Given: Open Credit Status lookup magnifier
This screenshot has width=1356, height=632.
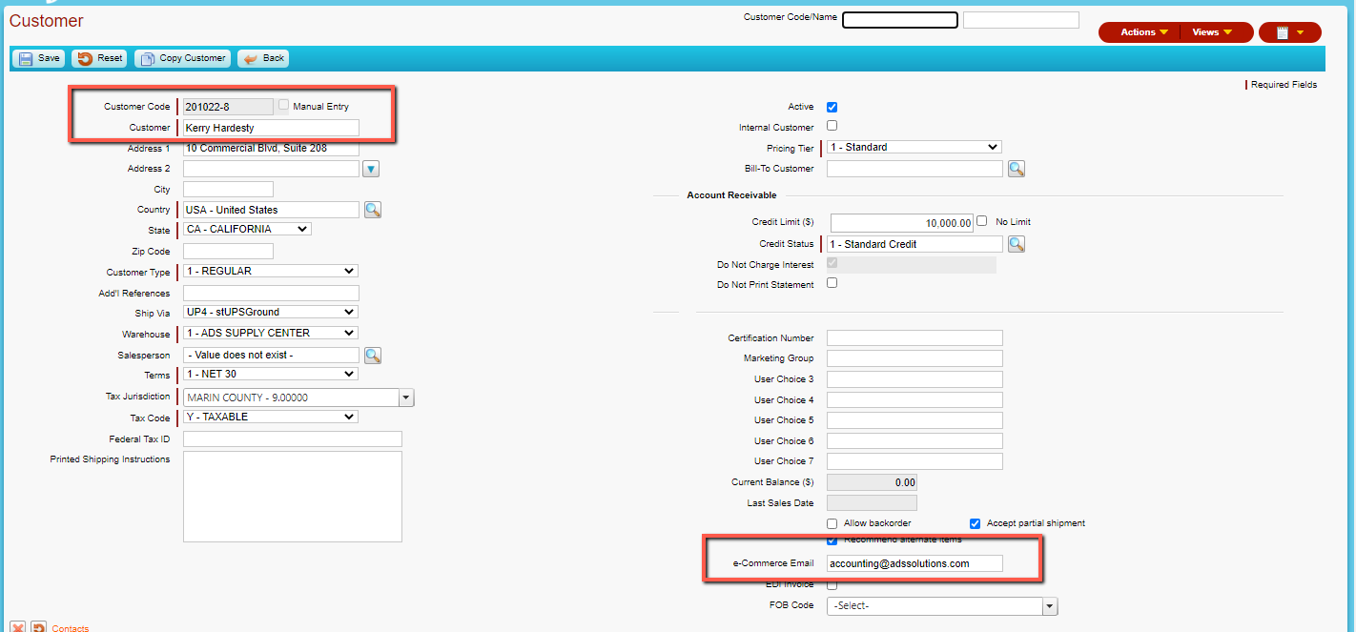Looking at the screenshot, I should [x=1017, y=244].
